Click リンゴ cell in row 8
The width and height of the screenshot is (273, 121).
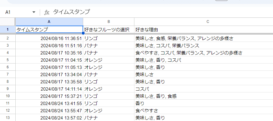(109, 82)
